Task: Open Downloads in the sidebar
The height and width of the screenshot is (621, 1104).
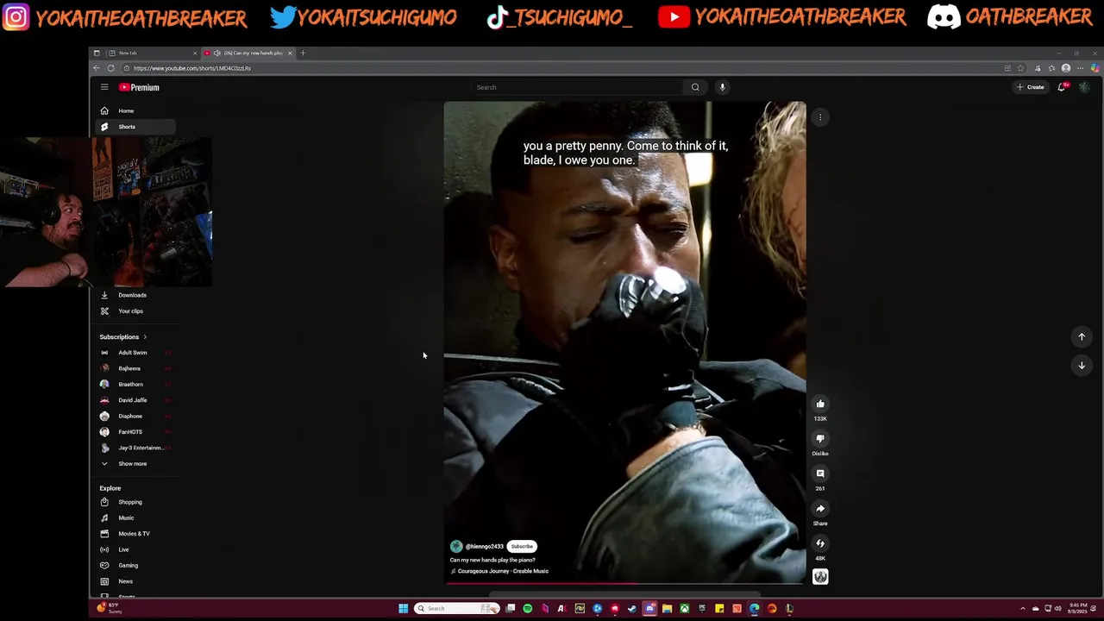Action: point(135,295)
